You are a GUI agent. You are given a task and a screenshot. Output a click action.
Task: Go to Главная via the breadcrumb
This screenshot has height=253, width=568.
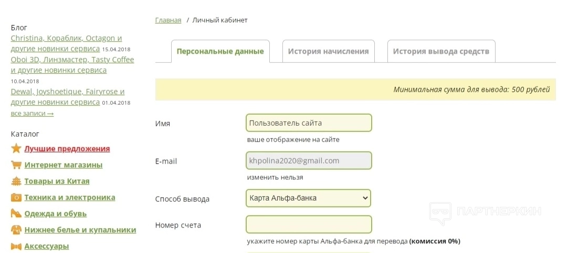[x=168, y=20]
